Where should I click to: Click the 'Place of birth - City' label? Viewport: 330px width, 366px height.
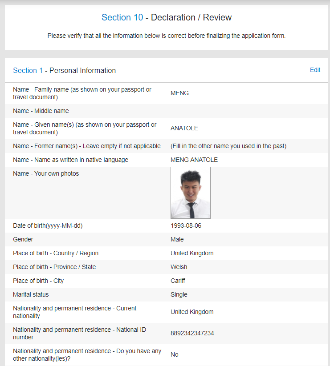pyautogui.click(x=38, y=281)
